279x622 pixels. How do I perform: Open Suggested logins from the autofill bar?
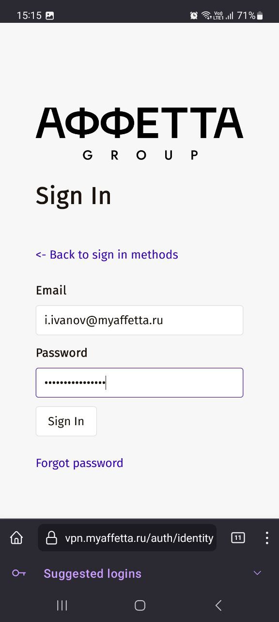click(x=92, y=573)
